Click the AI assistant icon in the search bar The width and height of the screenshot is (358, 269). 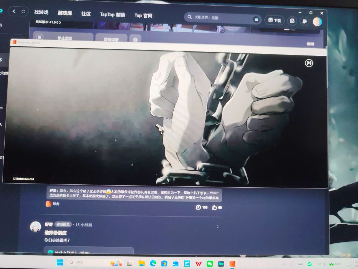pyautogui.click(x=256, y=20)
